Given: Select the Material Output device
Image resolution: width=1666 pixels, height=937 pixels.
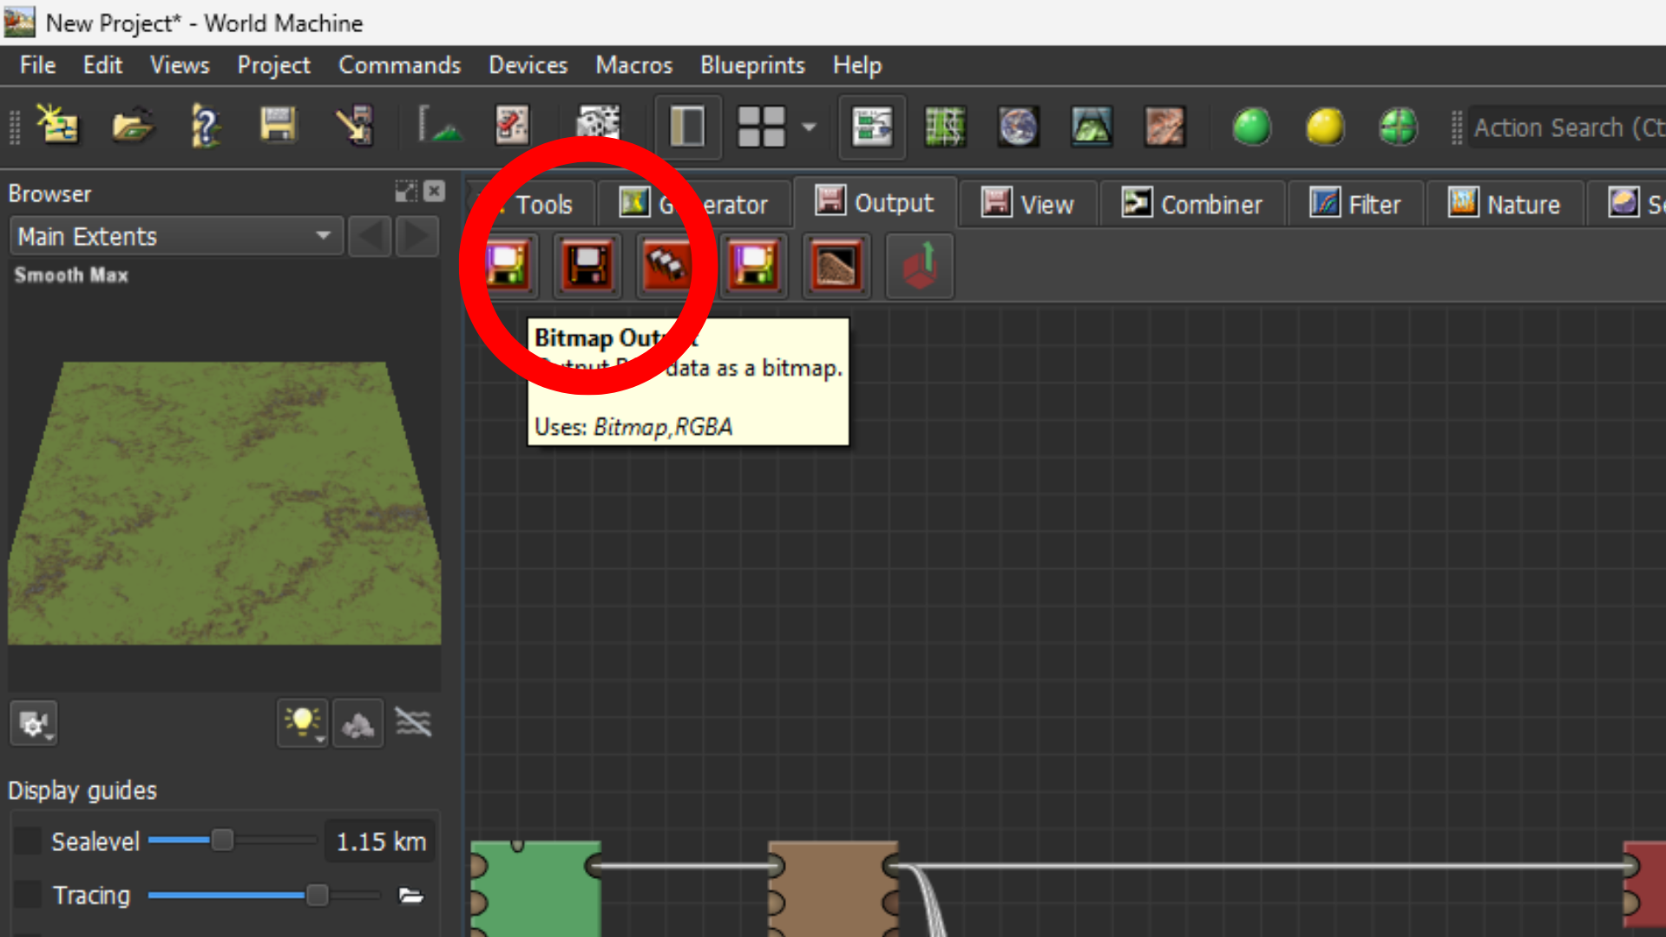Looking at the screenshot, I should [x=752, y=266].
